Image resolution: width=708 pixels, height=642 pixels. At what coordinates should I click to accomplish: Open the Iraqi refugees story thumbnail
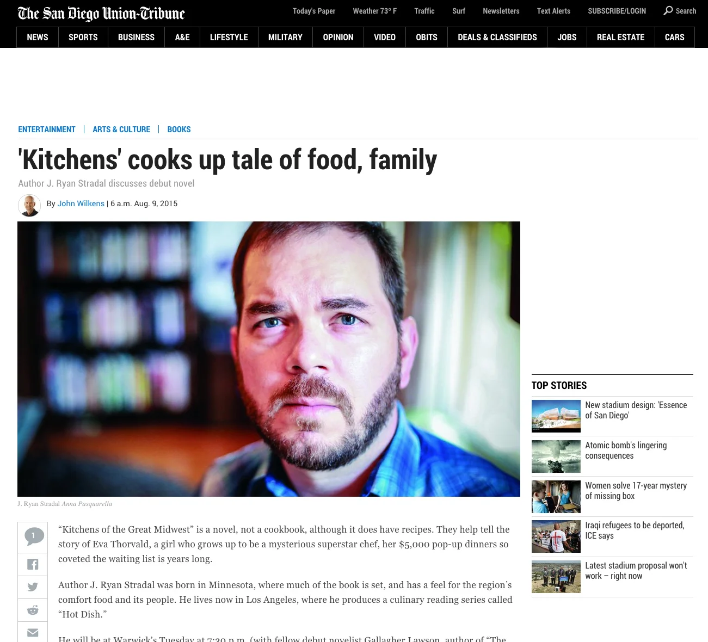point(556,536)
